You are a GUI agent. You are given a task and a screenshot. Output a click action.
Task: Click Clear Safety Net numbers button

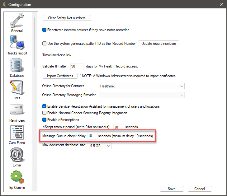pyautogui.click(x=67, y=18)
